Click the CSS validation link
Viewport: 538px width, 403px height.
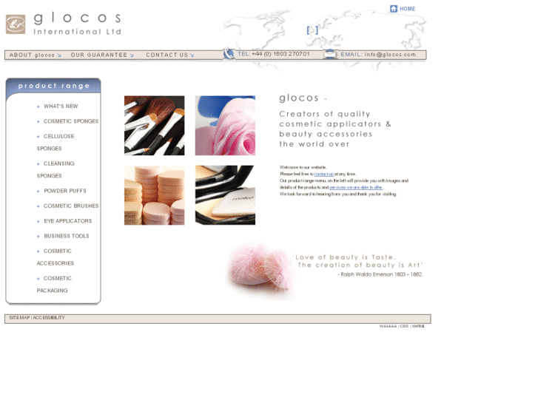click(404, 326)
